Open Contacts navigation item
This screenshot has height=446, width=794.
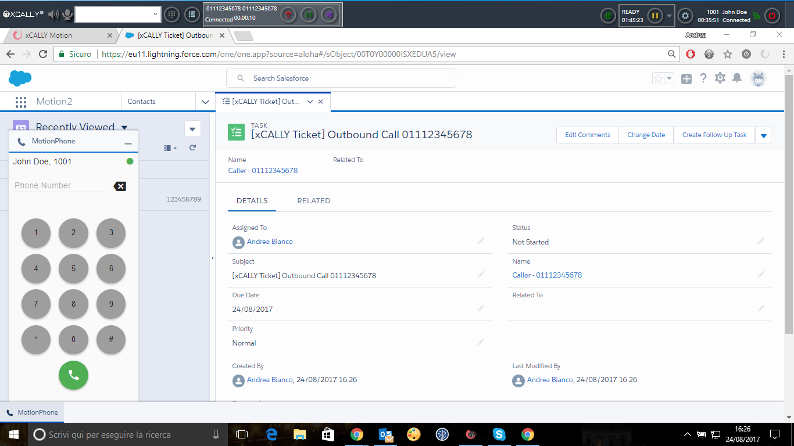(141, 102)
